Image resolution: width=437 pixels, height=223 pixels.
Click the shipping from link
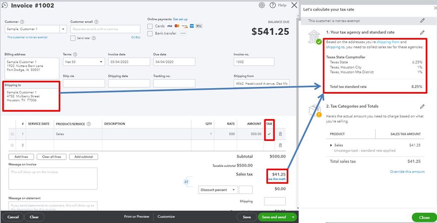pyautogui.click(x=388, y=42)
